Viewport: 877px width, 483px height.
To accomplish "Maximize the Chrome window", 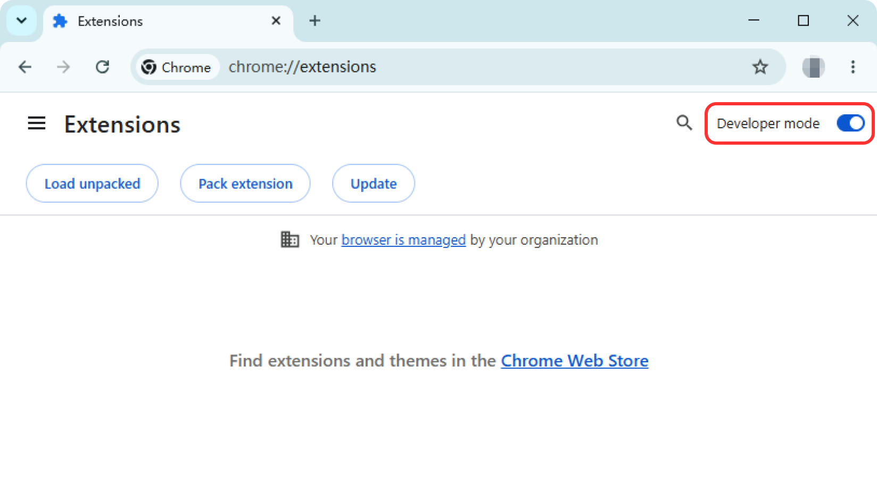I will [x=804, y=21].
